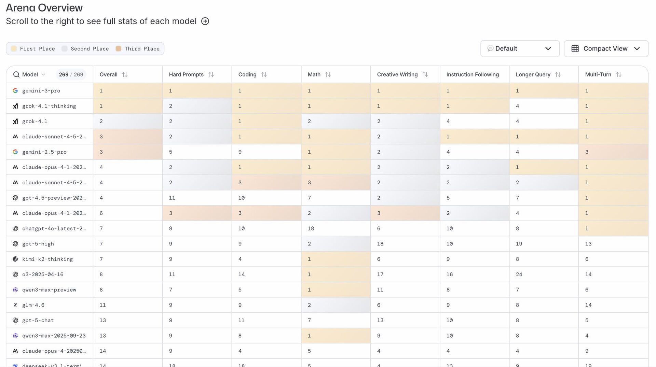Click the Third Place legend swatch
Viewport: 656px width, 367px height.
click(118, 48)
